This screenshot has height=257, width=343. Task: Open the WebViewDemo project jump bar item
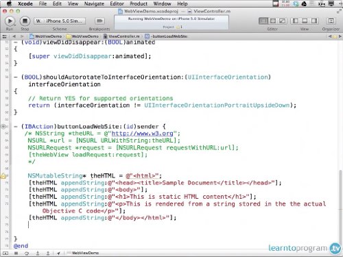pos(46,36)
